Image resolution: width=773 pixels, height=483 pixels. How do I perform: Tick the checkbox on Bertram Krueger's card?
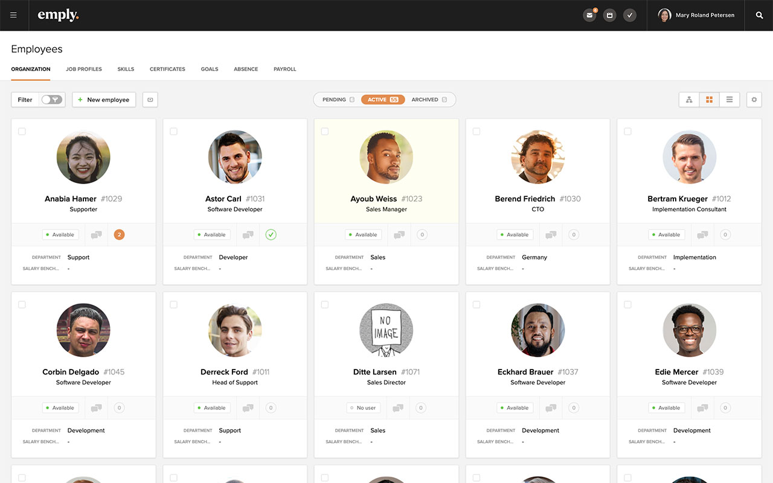coord(627,131)
